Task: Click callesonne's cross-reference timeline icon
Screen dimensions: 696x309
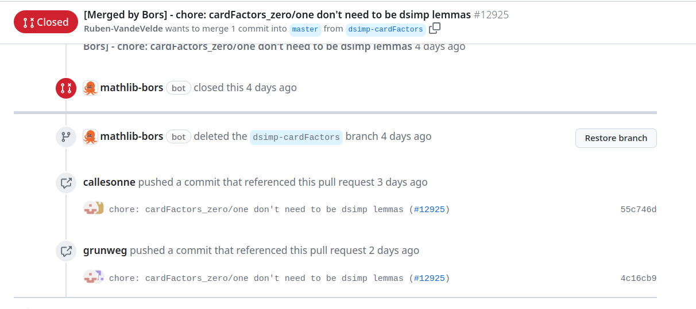Action: (x=65, y=183)
